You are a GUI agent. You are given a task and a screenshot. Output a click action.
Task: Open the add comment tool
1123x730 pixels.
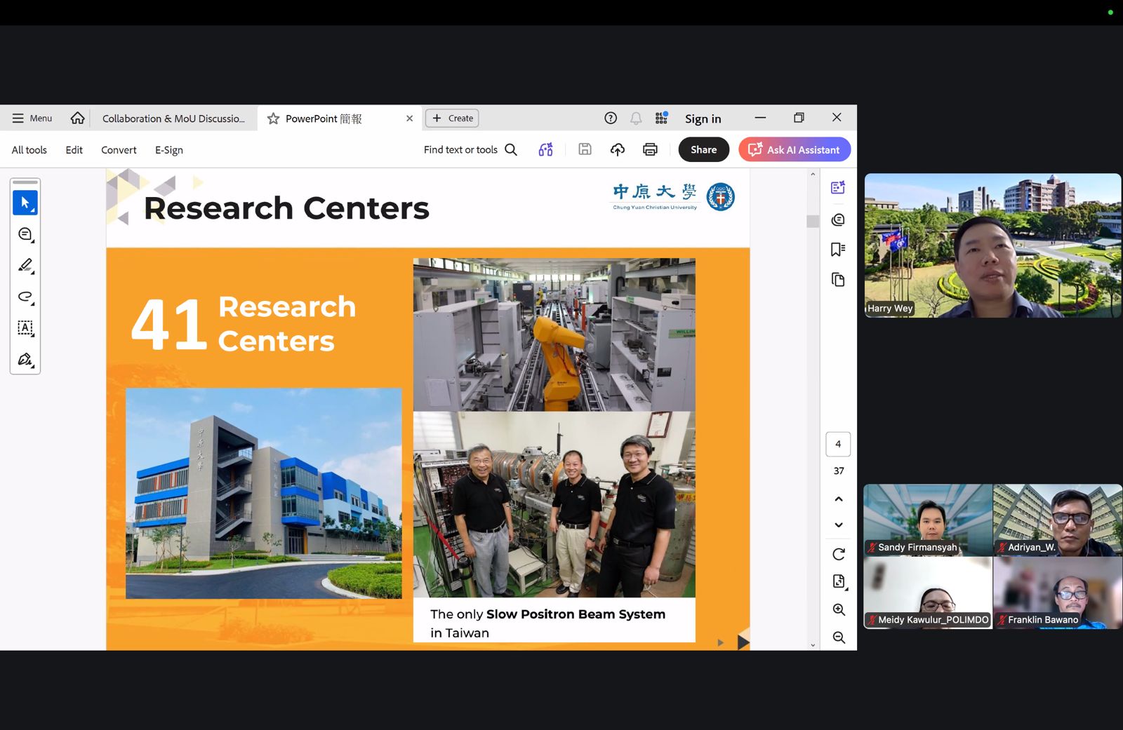[25, 234]
